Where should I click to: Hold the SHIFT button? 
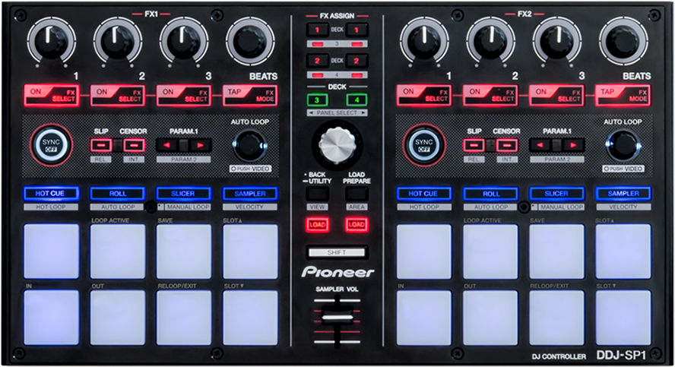(337, 252)
